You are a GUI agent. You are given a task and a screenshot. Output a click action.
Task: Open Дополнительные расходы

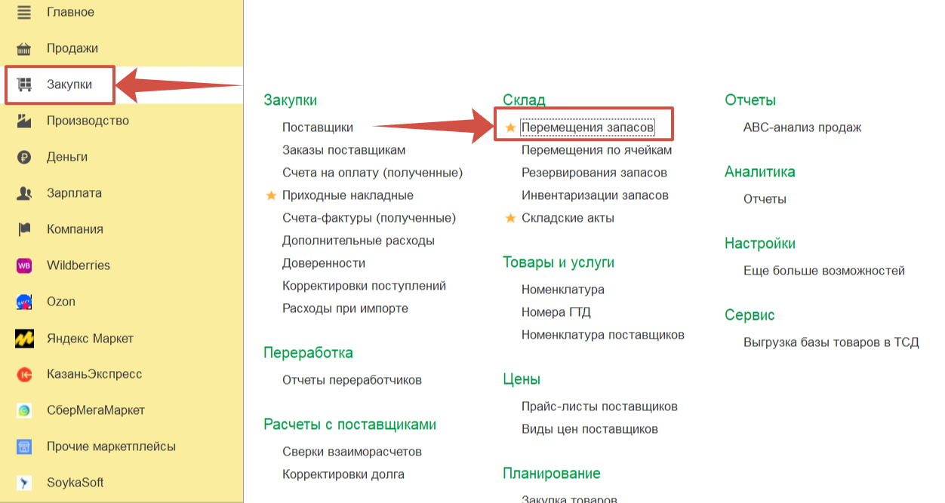(x=359, y=241)
